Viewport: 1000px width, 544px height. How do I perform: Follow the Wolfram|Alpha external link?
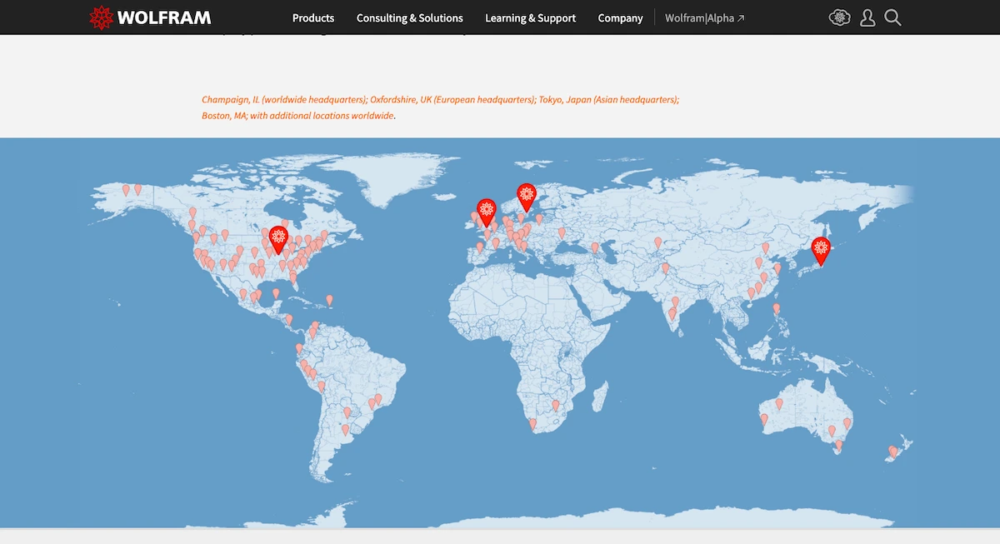(704, 17)
